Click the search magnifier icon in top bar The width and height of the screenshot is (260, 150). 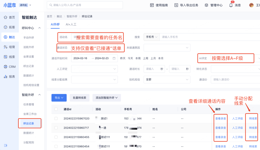(50, 5)
